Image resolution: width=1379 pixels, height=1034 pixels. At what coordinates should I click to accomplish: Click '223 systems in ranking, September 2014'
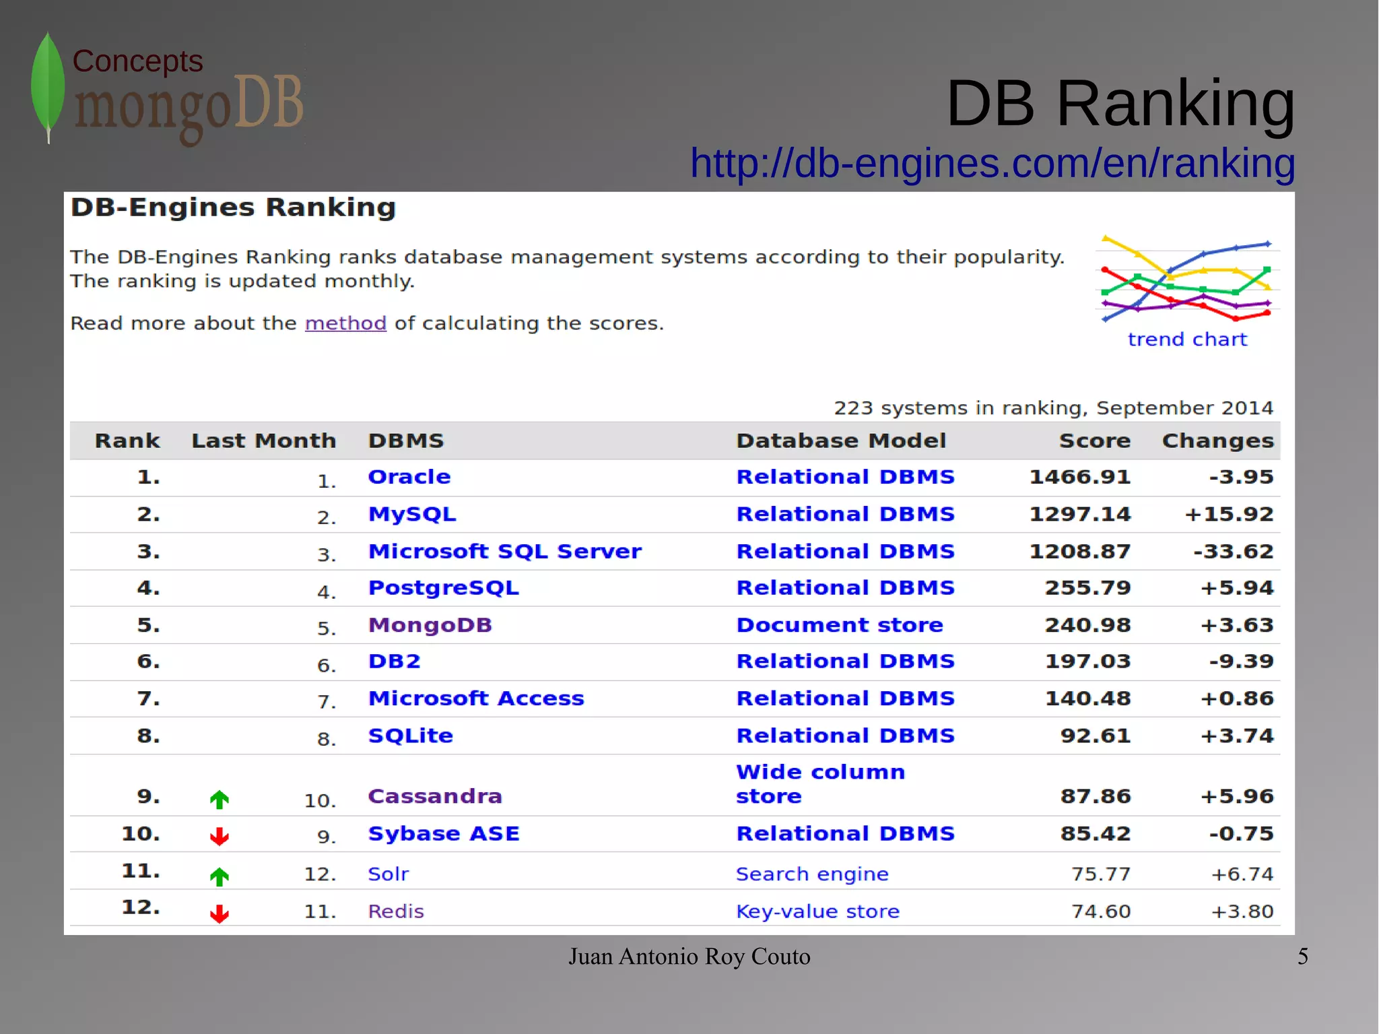[1054, 408]
